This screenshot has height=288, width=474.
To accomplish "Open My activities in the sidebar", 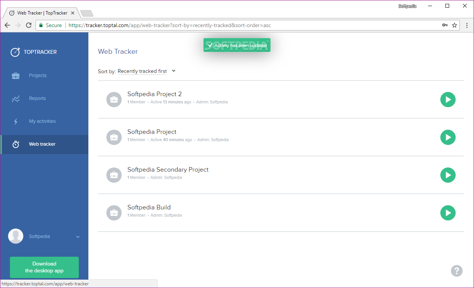I will pyautogui.click(x=44, y=121).
